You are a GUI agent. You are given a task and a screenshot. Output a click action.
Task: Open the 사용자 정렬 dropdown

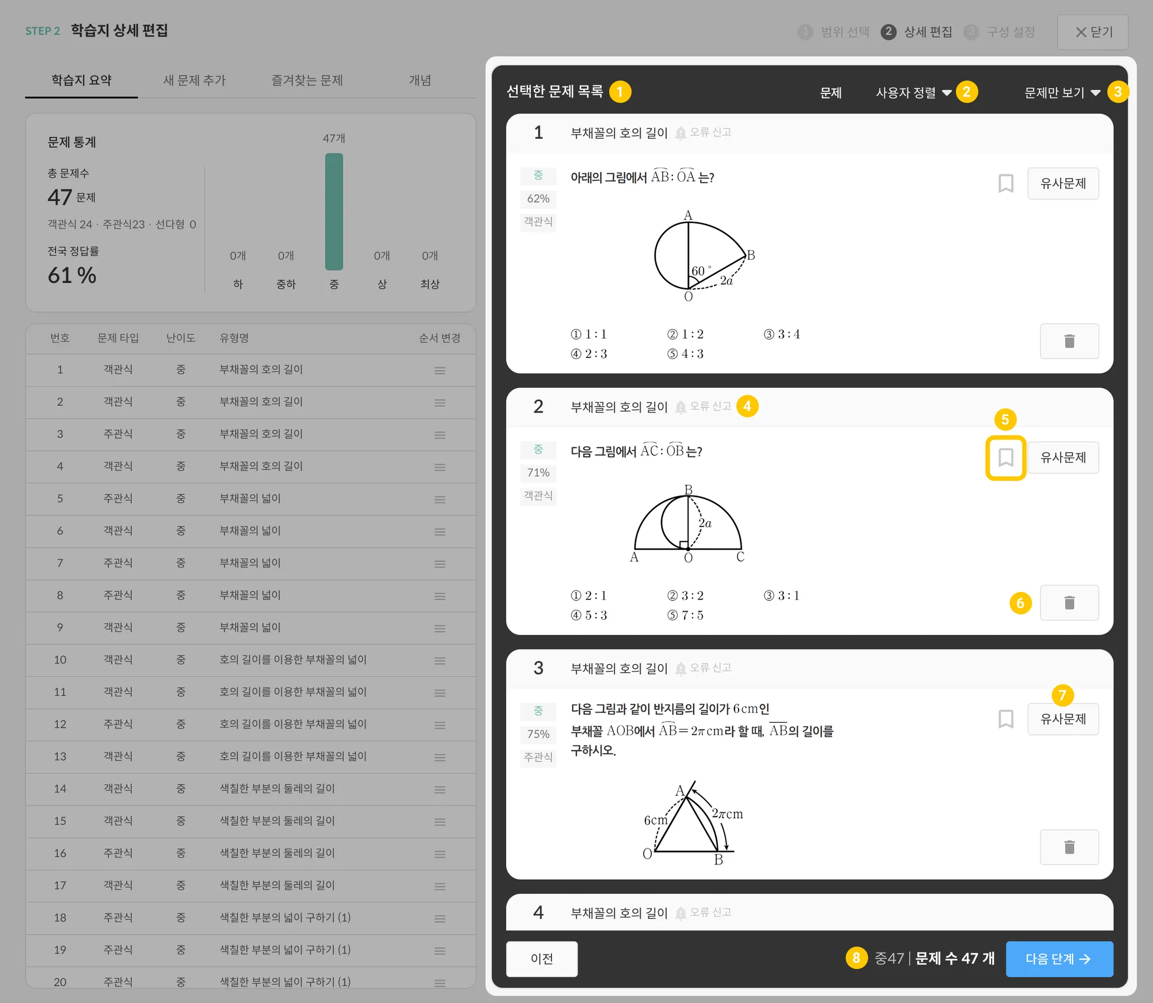pos(913,93)
